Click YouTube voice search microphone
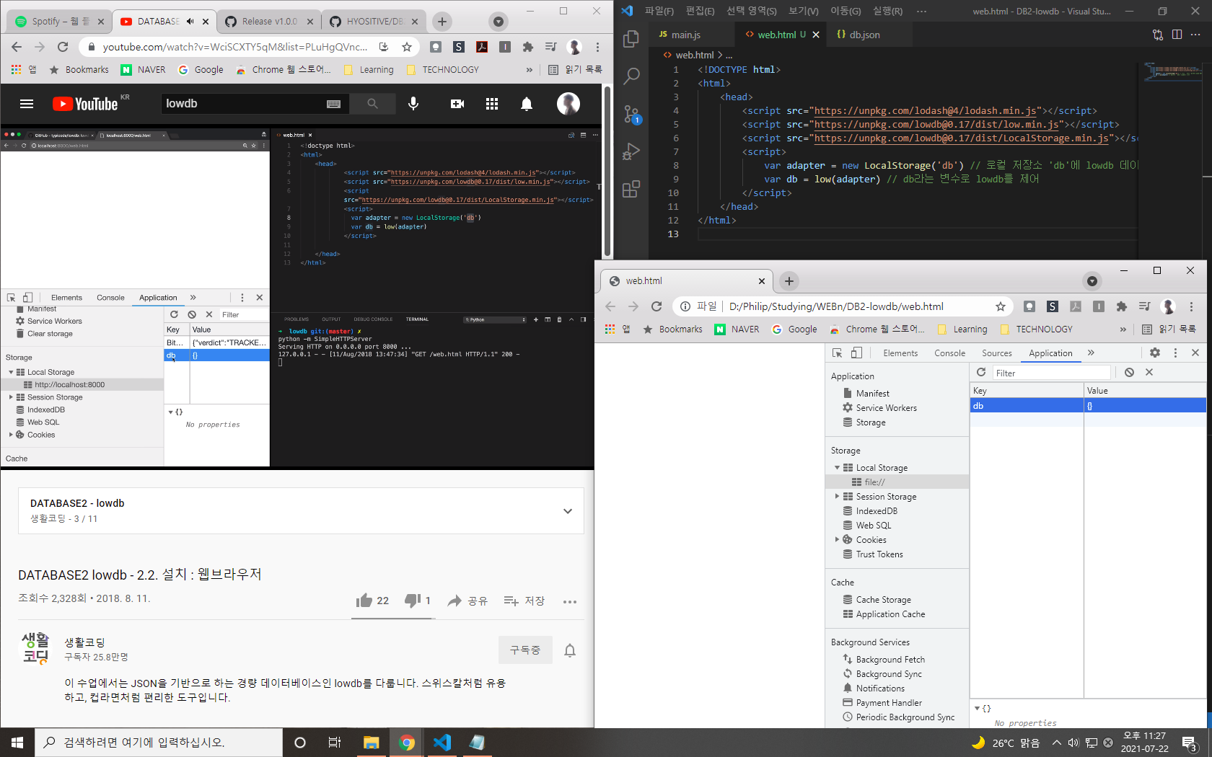 (413, 104)
